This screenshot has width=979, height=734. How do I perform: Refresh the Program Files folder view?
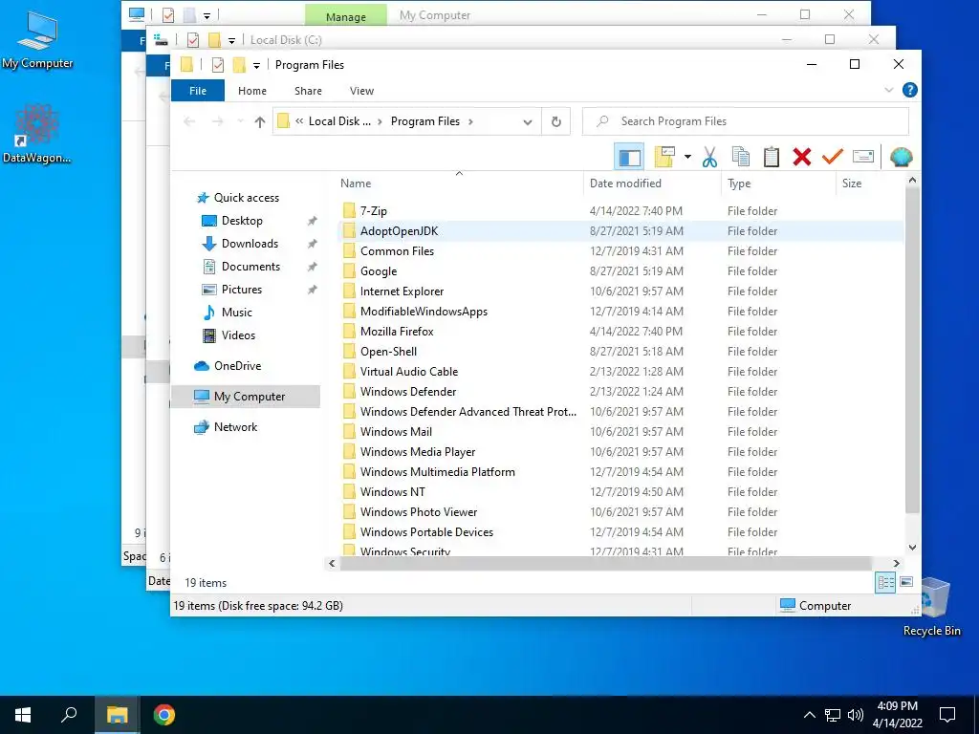[x=555, y=121]
